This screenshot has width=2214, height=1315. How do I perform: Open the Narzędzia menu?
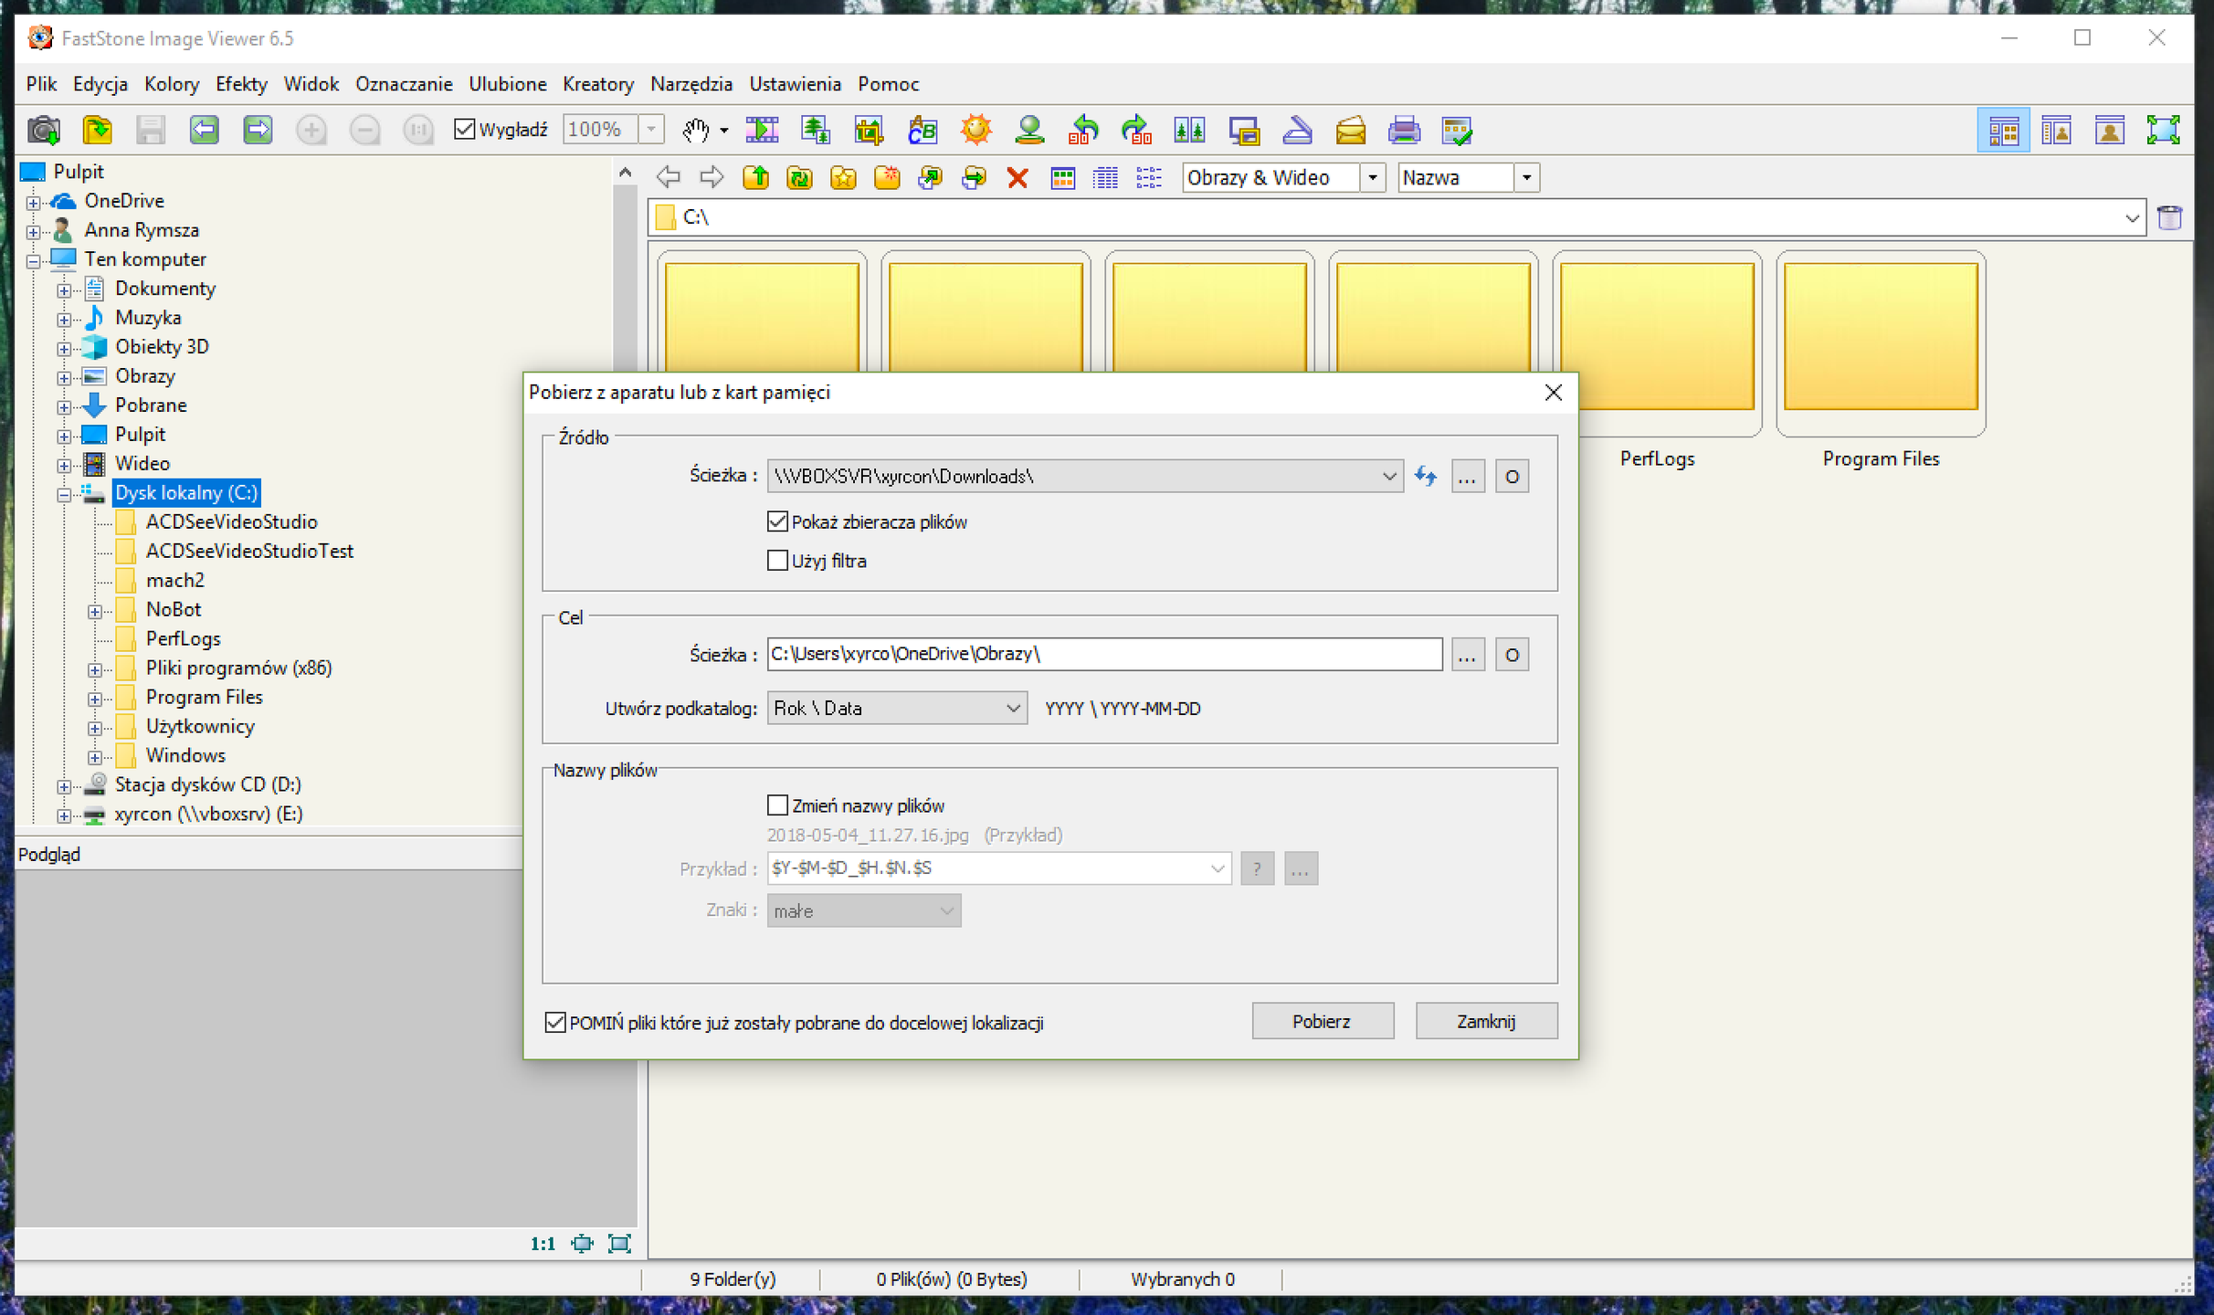click(691, 84)
